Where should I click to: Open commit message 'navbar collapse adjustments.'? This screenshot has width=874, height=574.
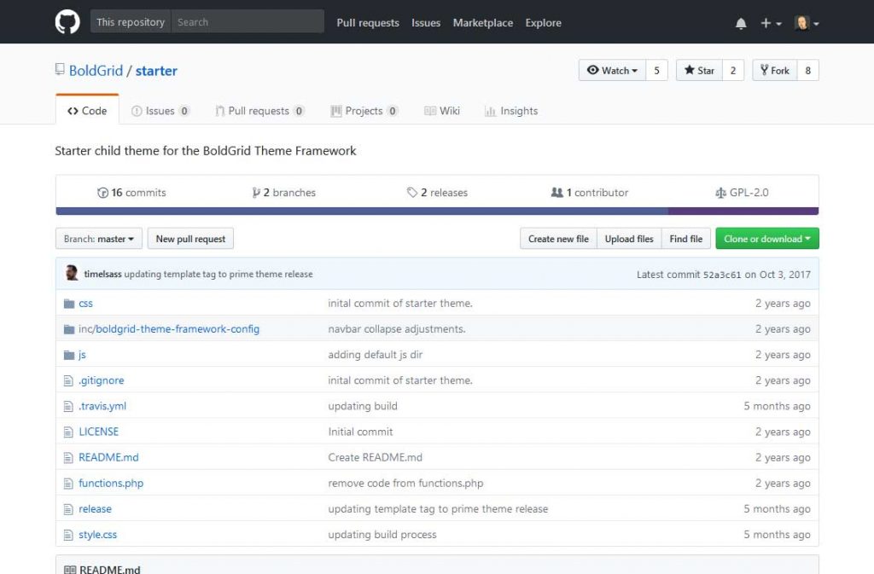coord(396,329)
